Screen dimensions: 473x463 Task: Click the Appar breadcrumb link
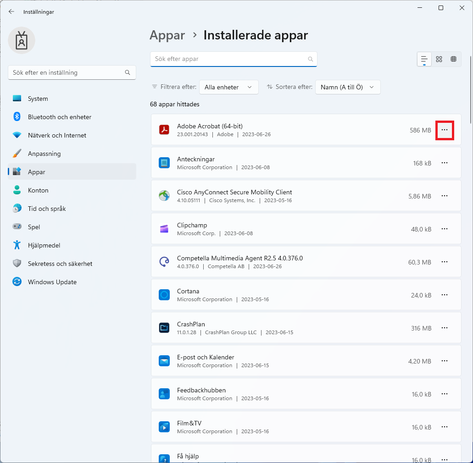[x=167, y=36]
